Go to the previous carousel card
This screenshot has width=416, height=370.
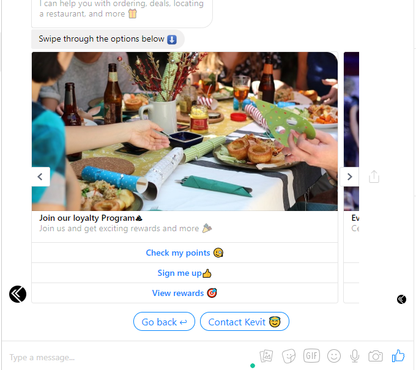(x=40, y=177)
